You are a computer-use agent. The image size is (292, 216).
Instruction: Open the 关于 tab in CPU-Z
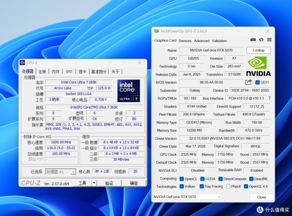[x=115, y=72]
